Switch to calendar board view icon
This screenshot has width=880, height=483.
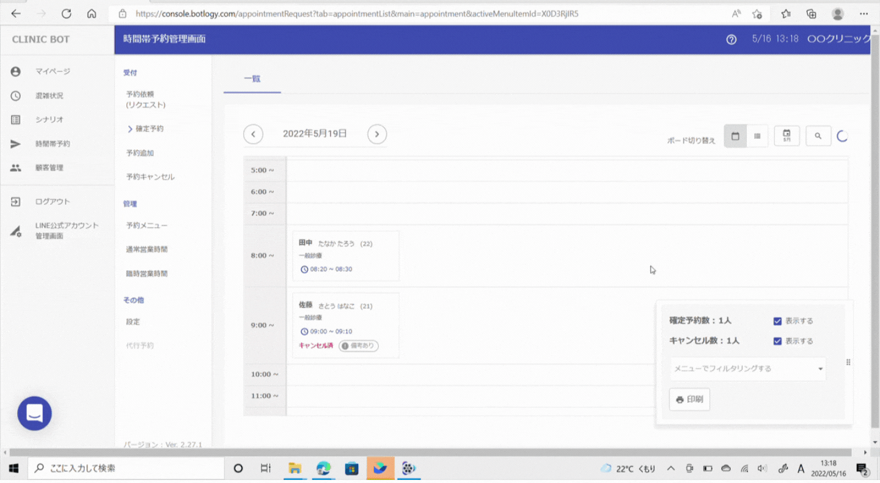735,136
